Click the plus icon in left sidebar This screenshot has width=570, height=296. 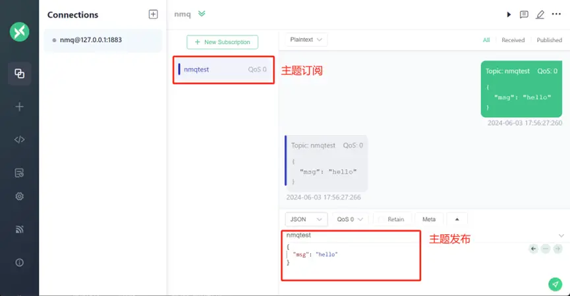(19, 107)
